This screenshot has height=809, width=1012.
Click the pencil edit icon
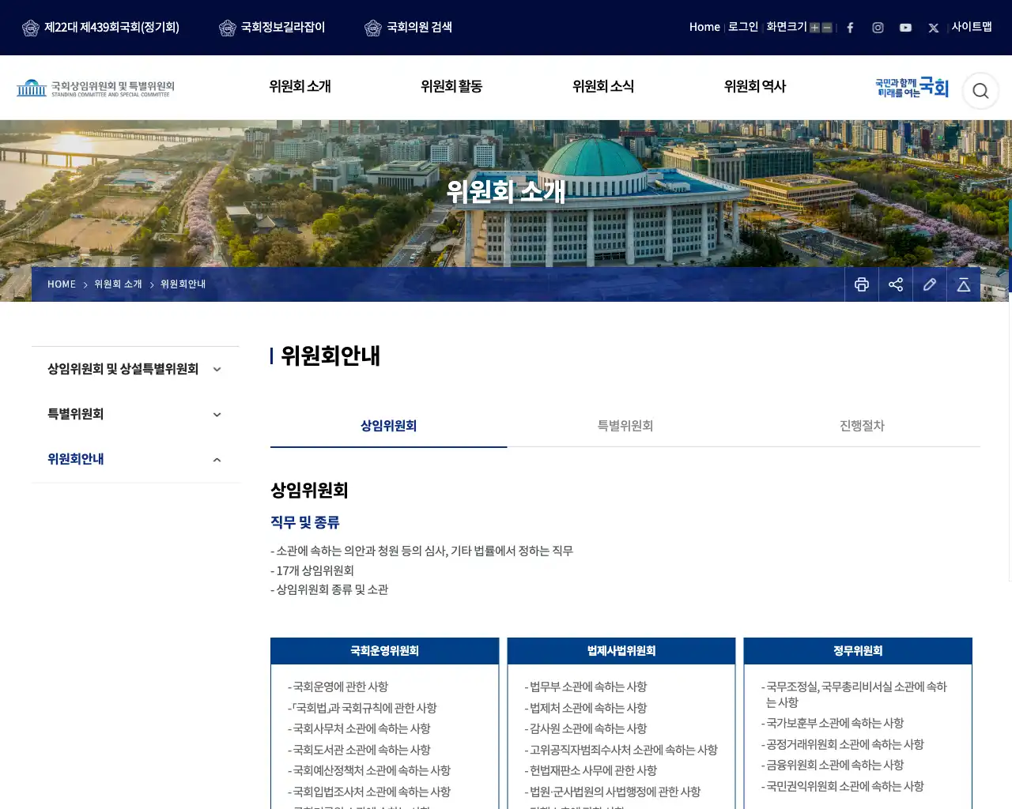tap(930, 284)
